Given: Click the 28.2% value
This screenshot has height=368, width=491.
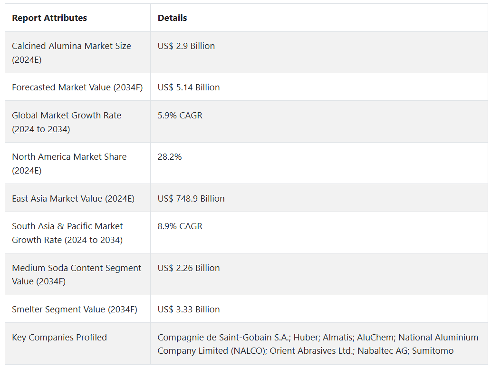Looking at the screenshot, I should pos(170,157).
